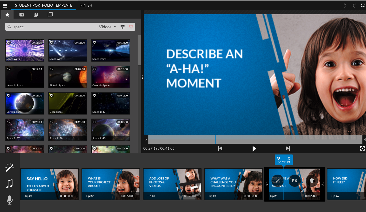Viewport: 366px width, 212px height.
Task: Open the image gallery library tab
Action: (50, 15)
